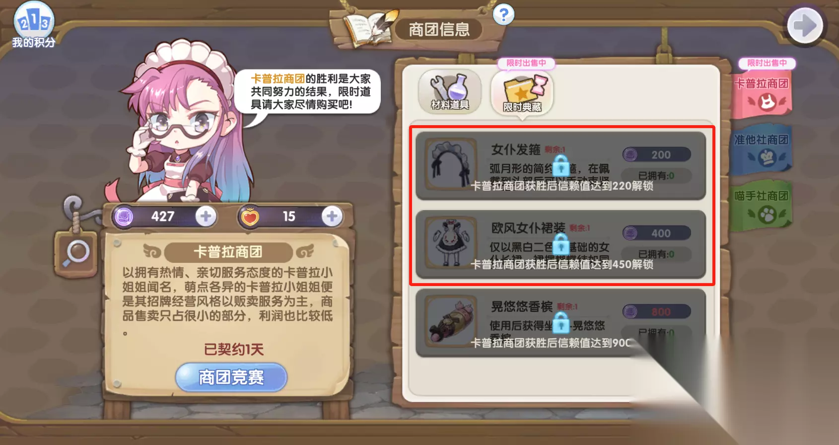Viewport: 839px width, 445px height.
Task: Open the 欧风女仆裙装 item thumbnail
Action: [x=451, y=243]
